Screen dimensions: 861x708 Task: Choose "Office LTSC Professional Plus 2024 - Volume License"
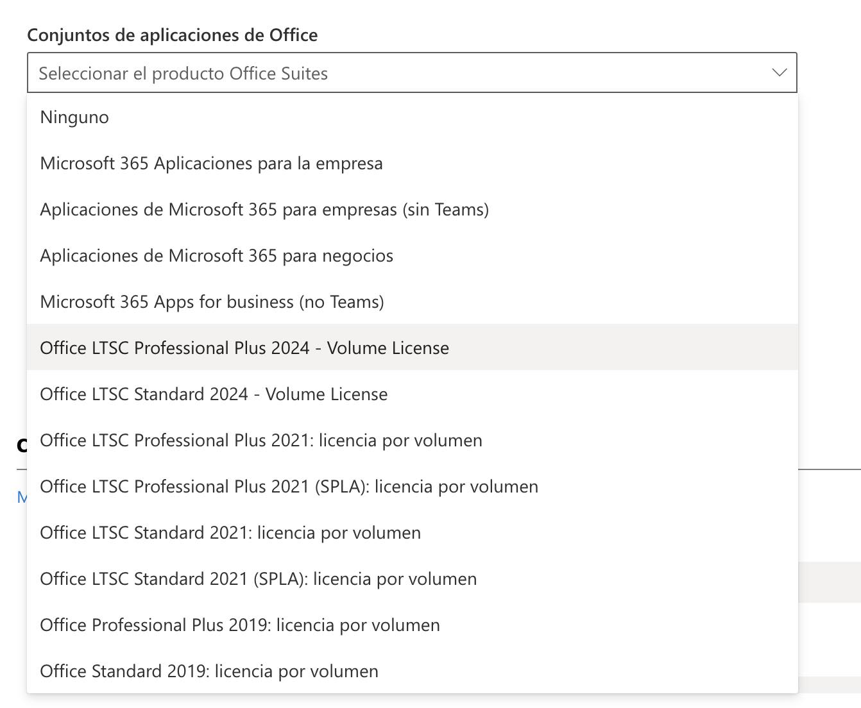coord(245,348)
